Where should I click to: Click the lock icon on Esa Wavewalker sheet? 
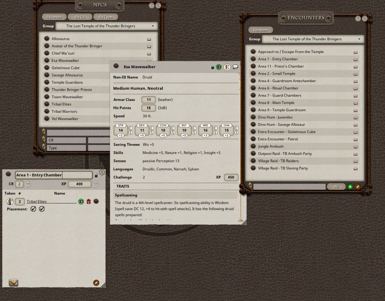pos(212,67)
